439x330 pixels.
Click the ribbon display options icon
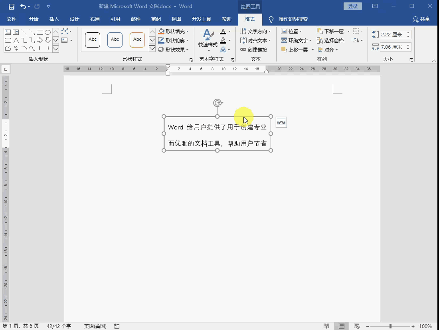click(x=375, y=6)
